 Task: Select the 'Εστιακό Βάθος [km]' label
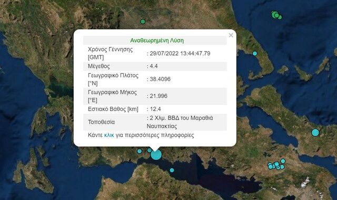[x=113, y=109]
